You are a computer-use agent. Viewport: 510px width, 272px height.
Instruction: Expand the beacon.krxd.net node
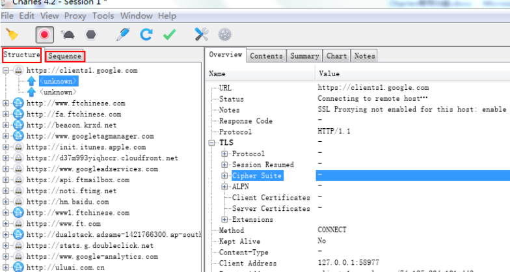coord(5,125)
